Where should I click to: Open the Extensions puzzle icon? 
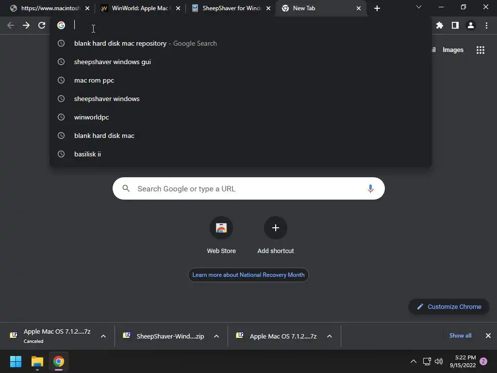coord(440,25)
